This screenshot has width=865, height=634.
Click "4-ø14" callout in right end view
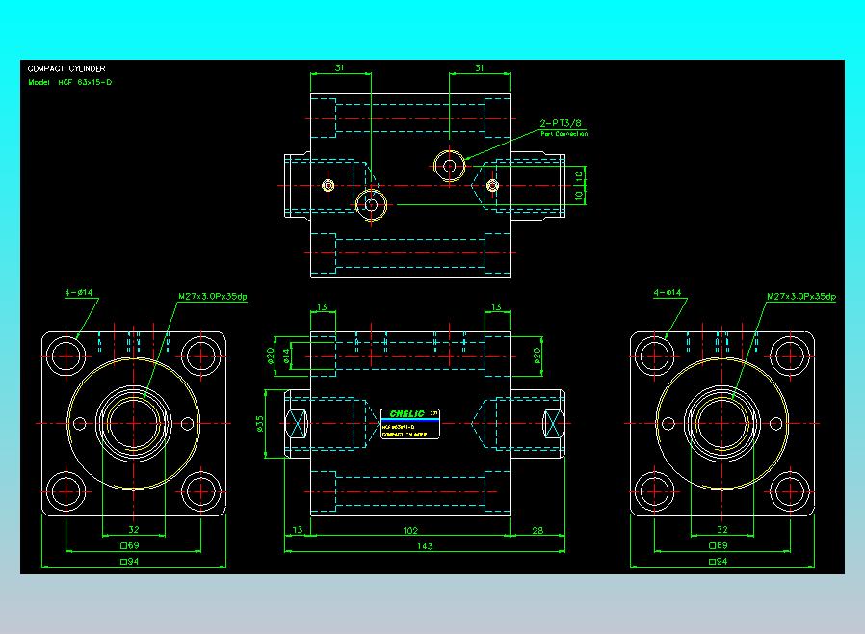tap(667, 293)
